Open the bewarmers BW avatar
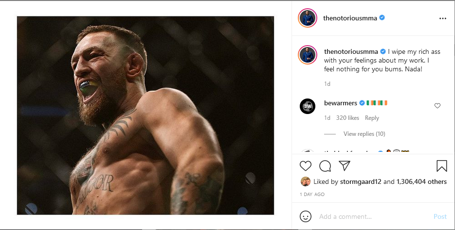Screen dimensions: 455x230 pyautogui.click(x=307, y=106)
